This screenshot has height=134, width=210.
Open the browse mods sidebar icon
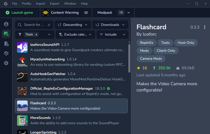[x=6, y=34]
